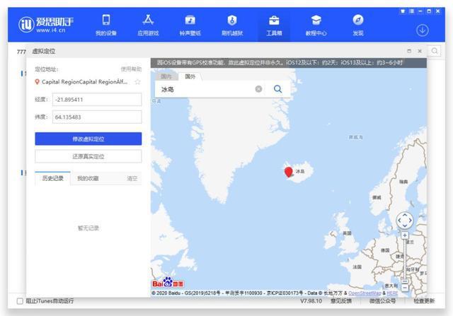Image resolution: width=453 pixels, height=316 pixels.
Task: Open 教程中心 tutorial center
Action: [x=316, y=24]
